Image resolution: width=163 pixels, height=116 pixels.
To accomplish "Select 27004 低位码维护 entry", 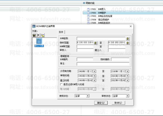I will coord(100,20).
